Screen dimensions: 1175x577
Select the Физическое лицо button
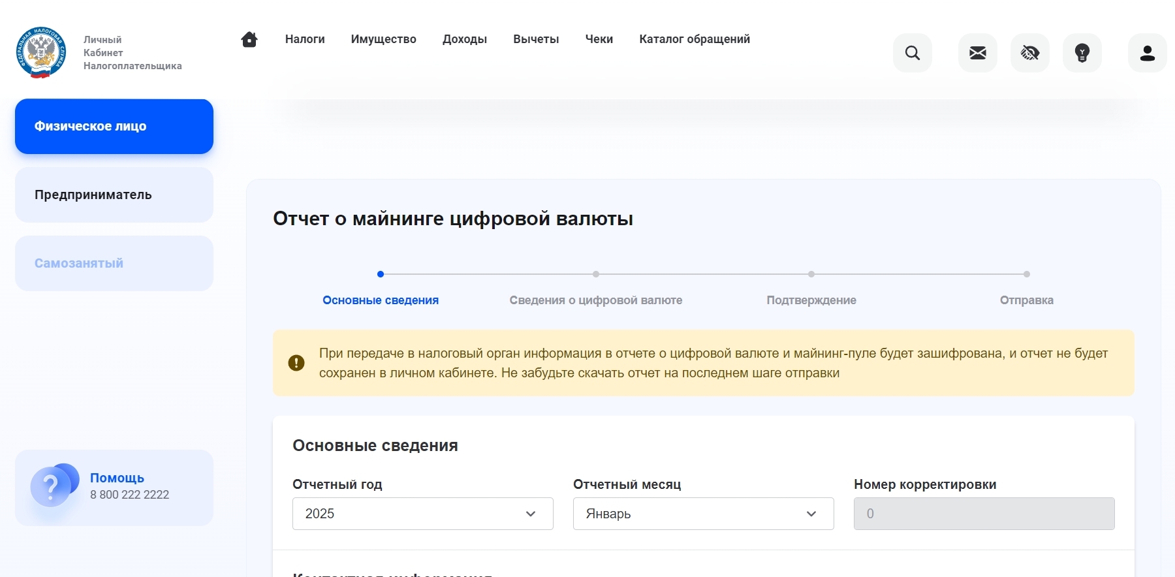pyautogui.click(x=114, y=127)
